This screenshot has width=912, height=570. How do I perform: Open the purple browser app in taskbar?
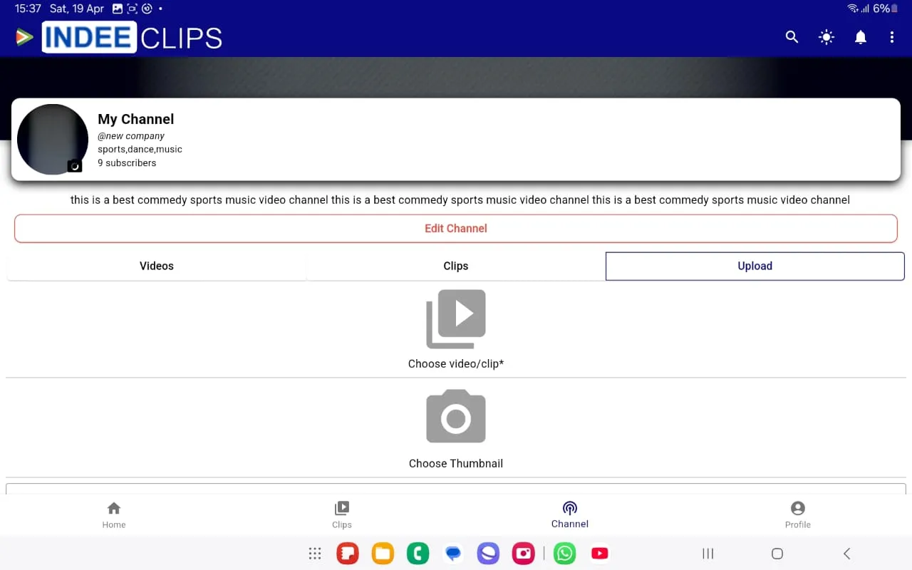488,554
